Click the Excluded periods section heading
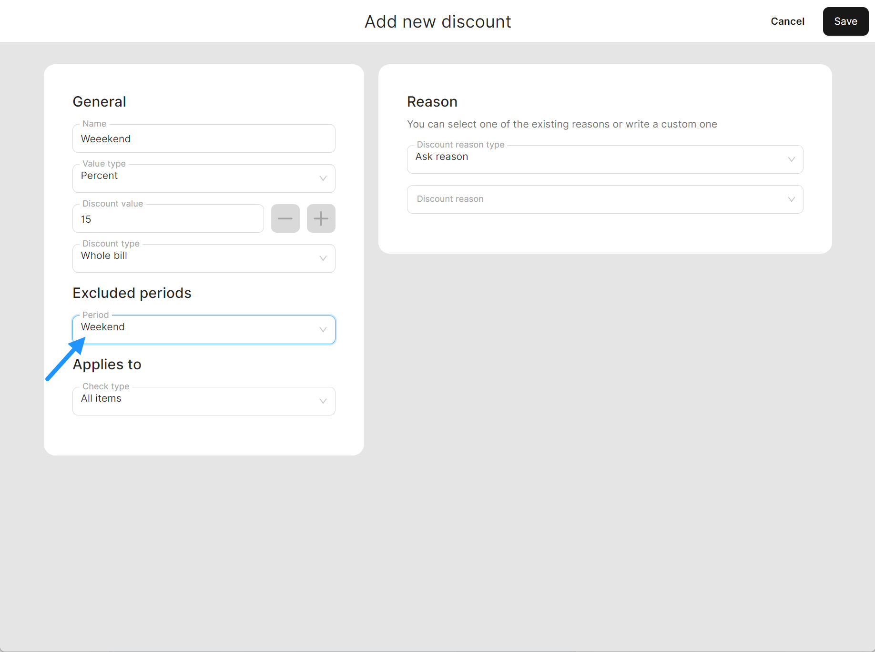This screenshot has height=652, width=875. pos(132,293)
